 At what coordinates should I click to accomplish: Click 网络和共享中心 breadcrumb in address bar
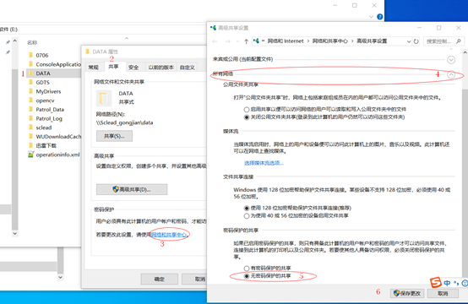pos(329,41)
